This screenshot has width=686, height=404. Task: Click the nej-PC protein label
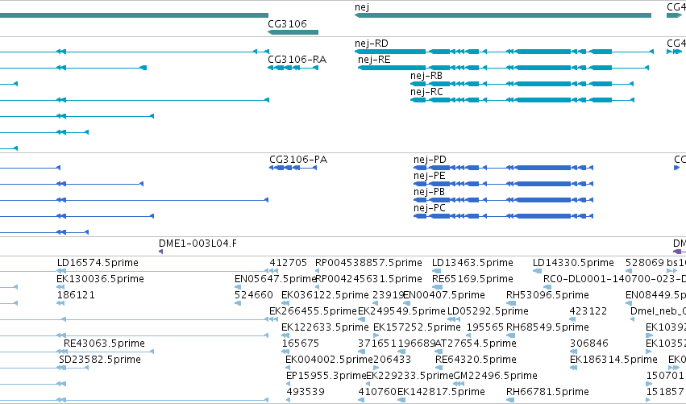429,208
